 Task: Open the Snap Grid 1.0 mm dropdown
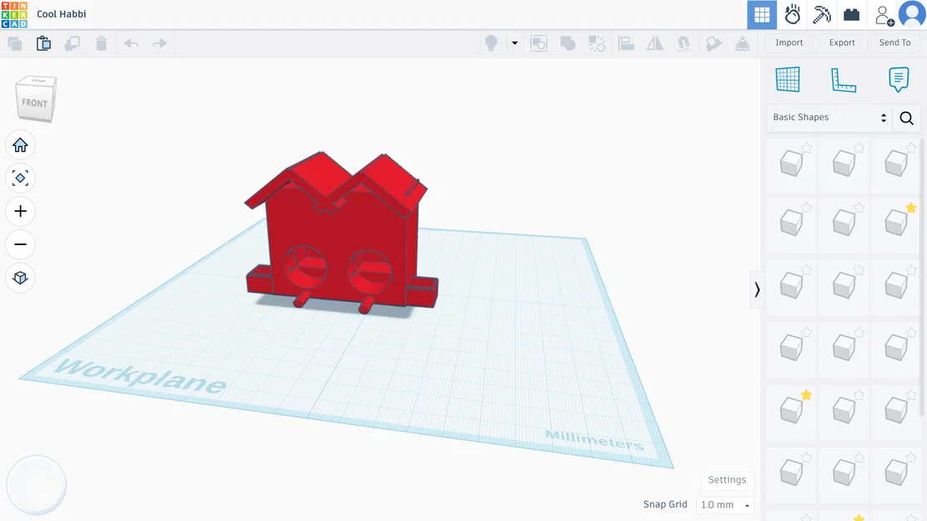(725, 505)
